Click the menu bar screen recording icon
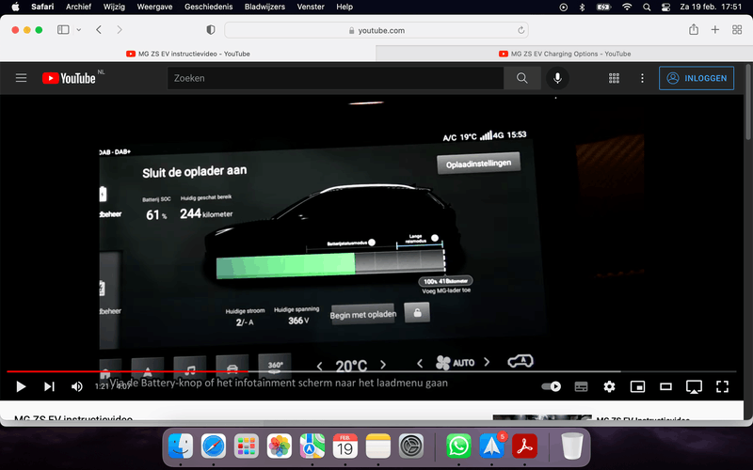753x470 pixels. pyautogui.click(x=563, y=7)
